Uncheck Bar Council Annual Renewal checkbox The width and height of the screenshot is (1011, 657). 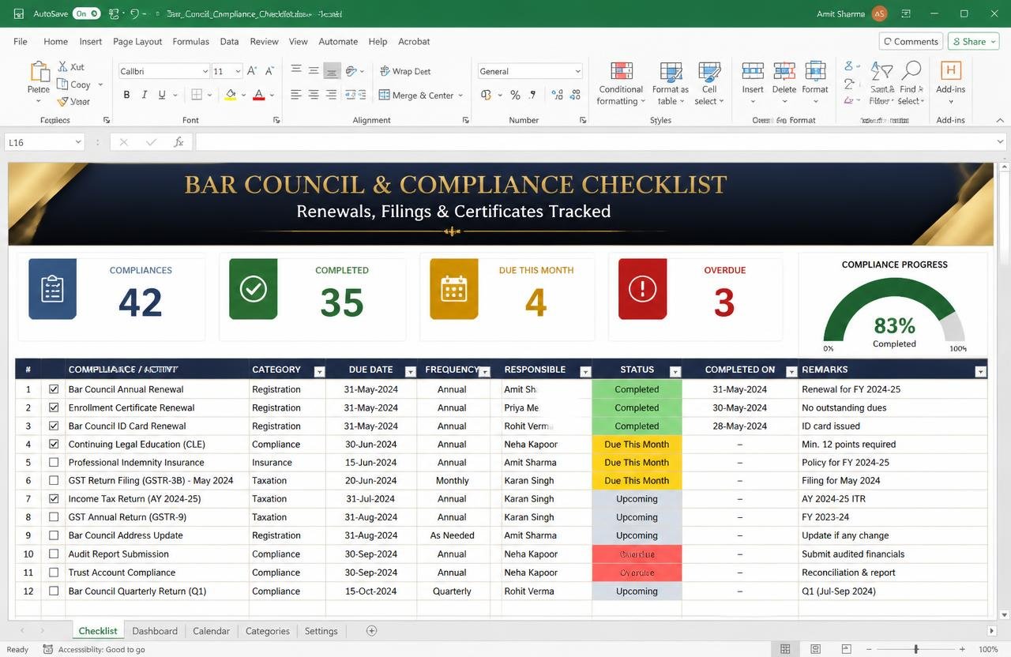click(54, 389)
